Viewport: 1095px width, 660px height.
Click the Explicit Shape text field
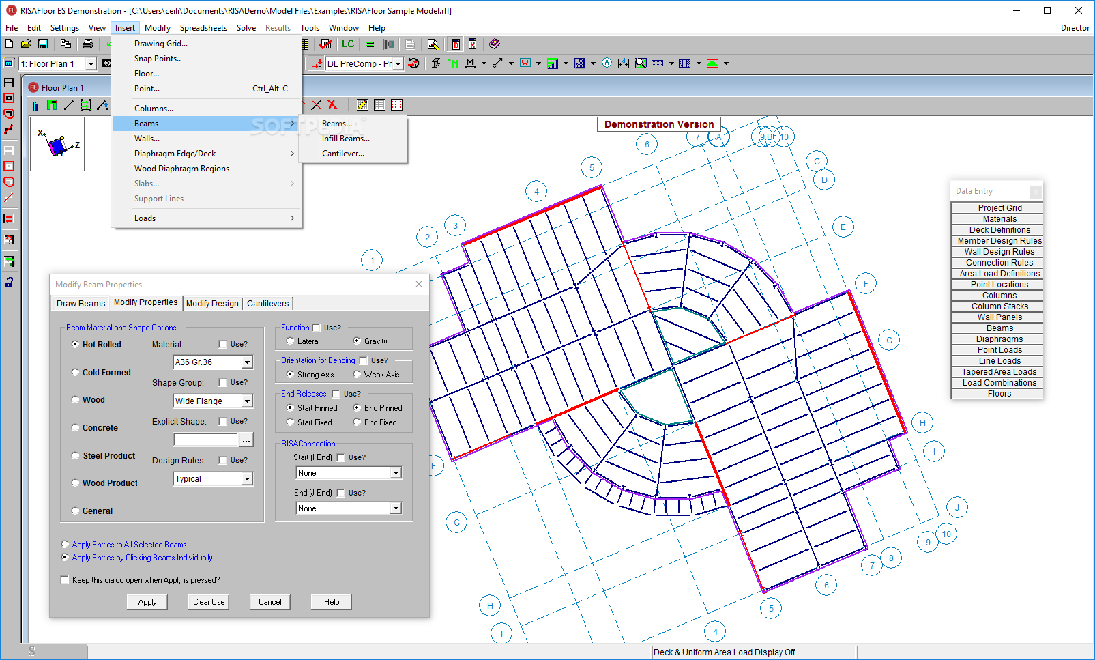coord(205,440)
